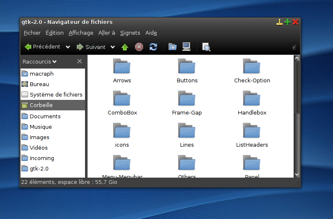This screenshot has height=219, width=333.
Task: Maximize the window with green plus
Action: [x=287, y=22]
